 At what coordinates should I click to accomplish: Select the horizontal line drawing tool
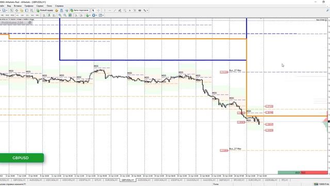coord(110,10)
